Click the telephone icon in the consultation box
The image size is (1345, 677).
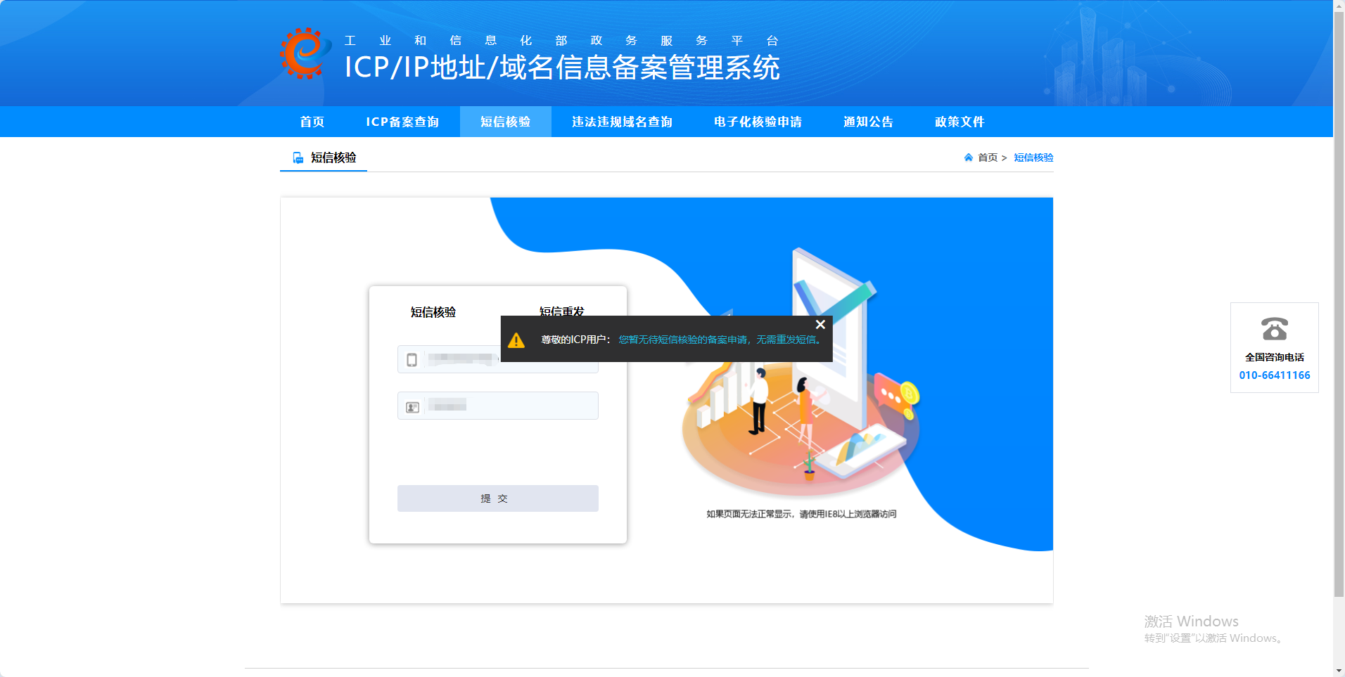1274,328
